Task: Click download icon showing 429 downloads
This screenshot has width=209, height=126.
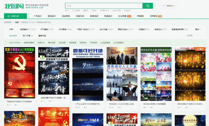Action: (x=76, y=107)
